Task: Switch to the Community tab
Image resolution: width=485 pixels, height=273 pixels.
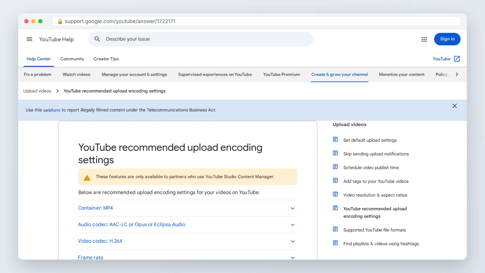Action: click(72, 59)
